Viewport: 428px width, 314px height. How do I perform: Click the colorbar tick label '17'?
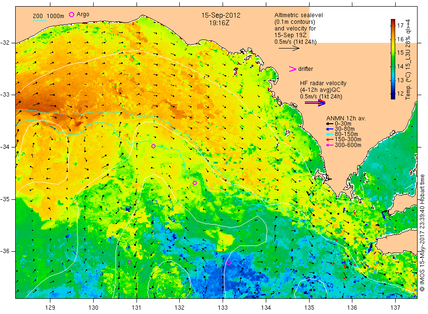click(x=400, y=26)
